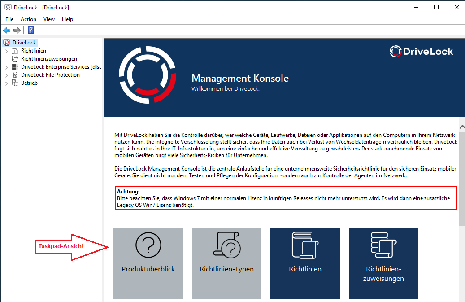The image size is (465, 302).
Task: Select Richtlinien in the tree
Action: pos(34,51)
